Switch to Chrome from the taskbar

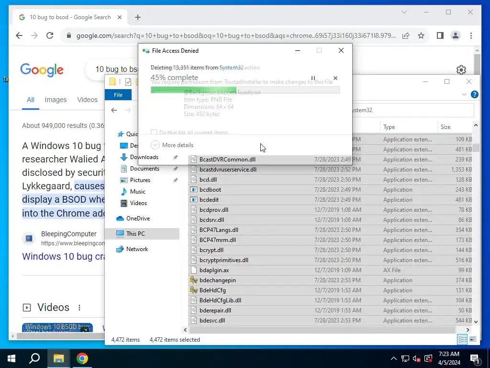pos(82,358)
